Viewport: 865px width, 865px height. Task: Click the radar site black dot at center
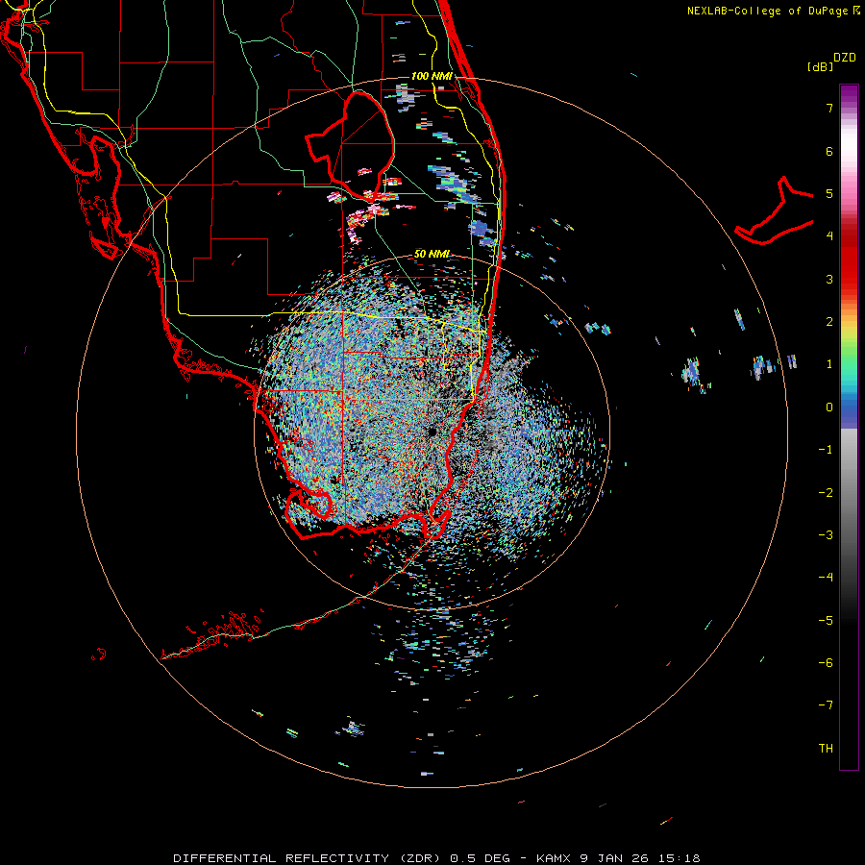pos(432,432)
